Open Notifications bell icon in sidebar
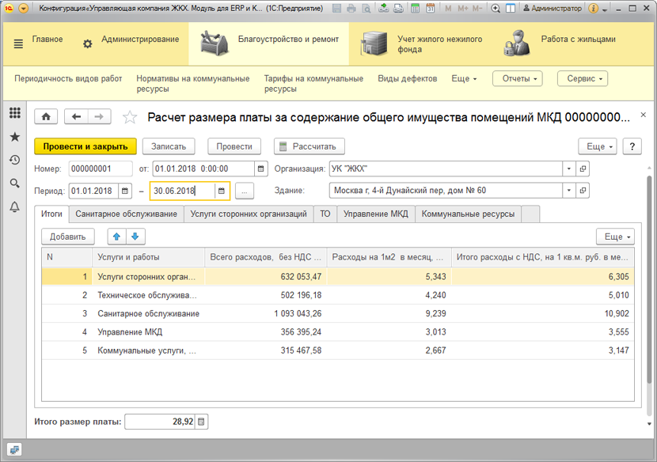This screenshot has height=462, width=657. pyautogui.click(x=15, y=206)
